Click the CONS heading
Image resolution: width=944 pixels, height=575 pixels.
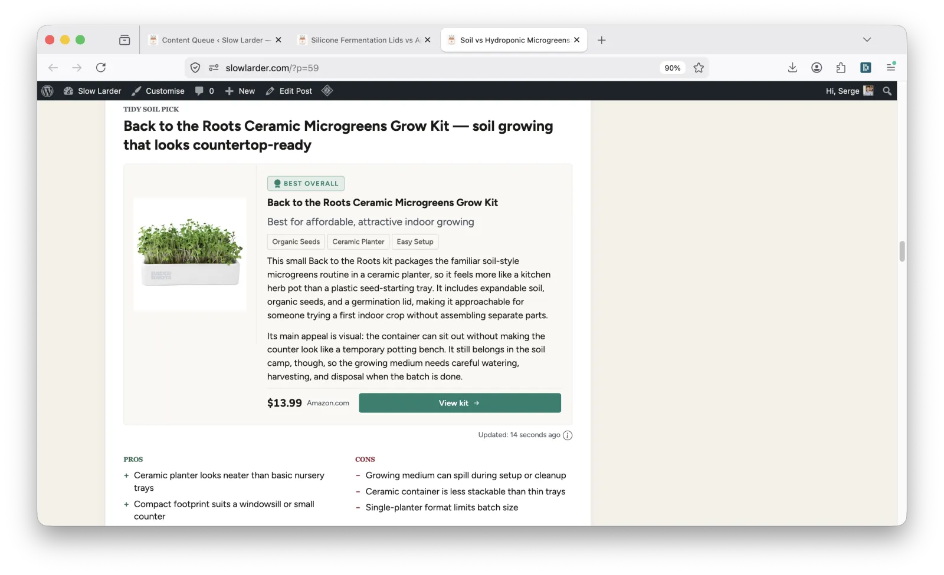coord(365,460)
